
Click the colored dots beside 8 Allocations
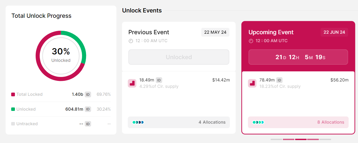click(x=258, y=122)
